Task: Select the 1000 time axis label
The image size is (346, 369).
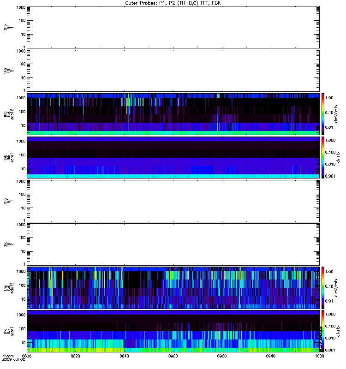Action: 319,356
